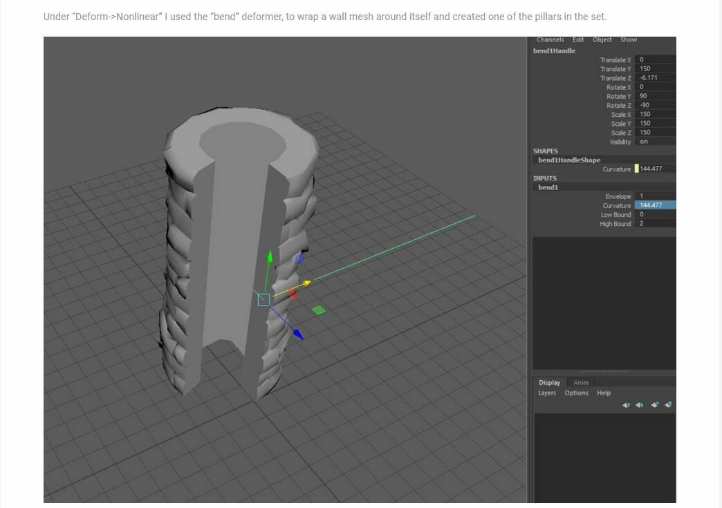Screen dimensions: 722x508
Task: Click the High Bound value field
Action: pyautogui.click(x=655, y=224)
